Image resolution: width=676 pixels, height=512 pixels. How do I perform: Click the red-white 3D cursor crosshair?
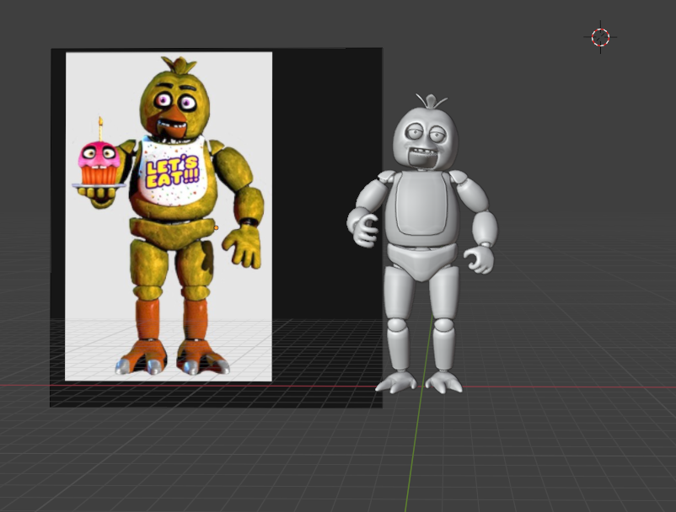pyautogui.click(x=600, y=37)
